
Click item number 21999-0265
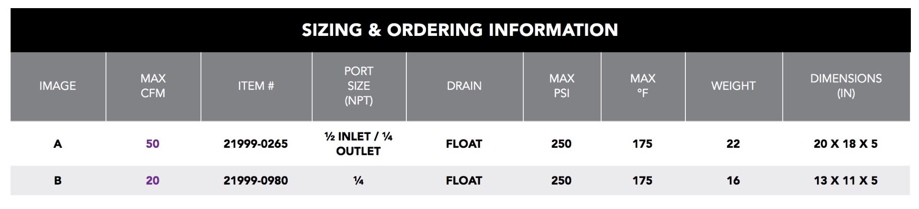pos(256,144)
